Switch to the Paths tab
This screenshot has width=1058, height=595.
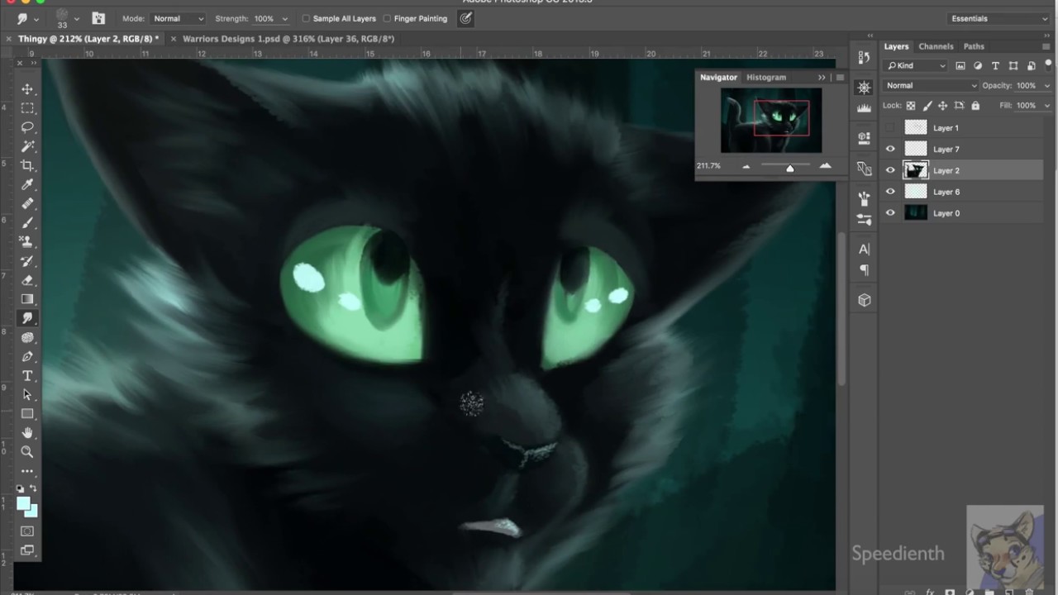[974, 46]
